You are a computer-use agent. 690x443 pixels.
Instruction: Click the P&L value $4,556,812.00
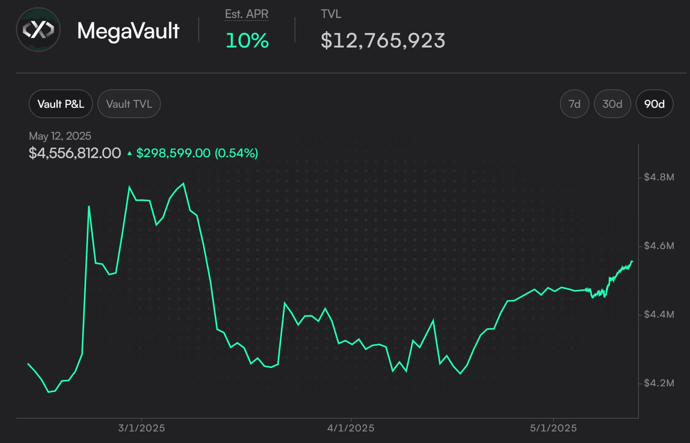(x=75, y=153)
